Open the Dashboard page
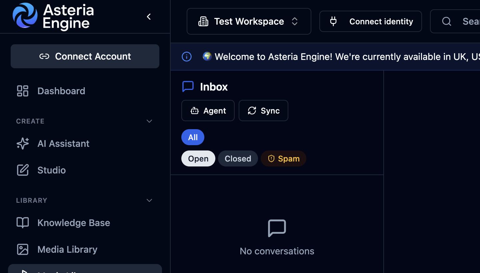The height and width of the screenshot is (273, 480). pos(85,91)
